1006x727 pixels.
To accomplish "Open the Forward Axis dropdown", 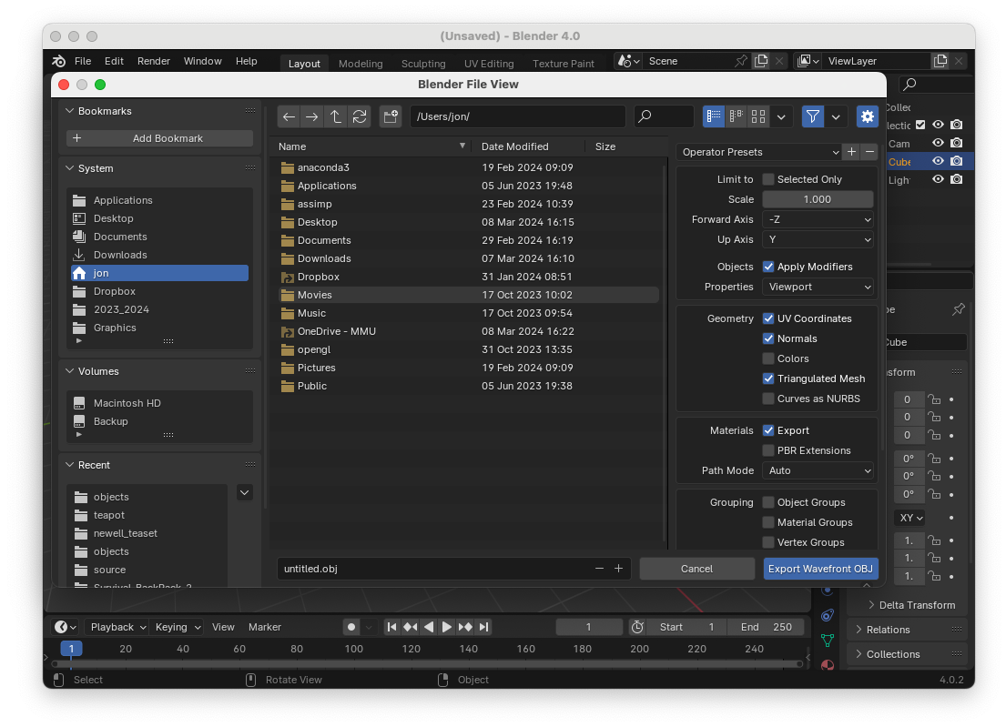I will (818, 219).
